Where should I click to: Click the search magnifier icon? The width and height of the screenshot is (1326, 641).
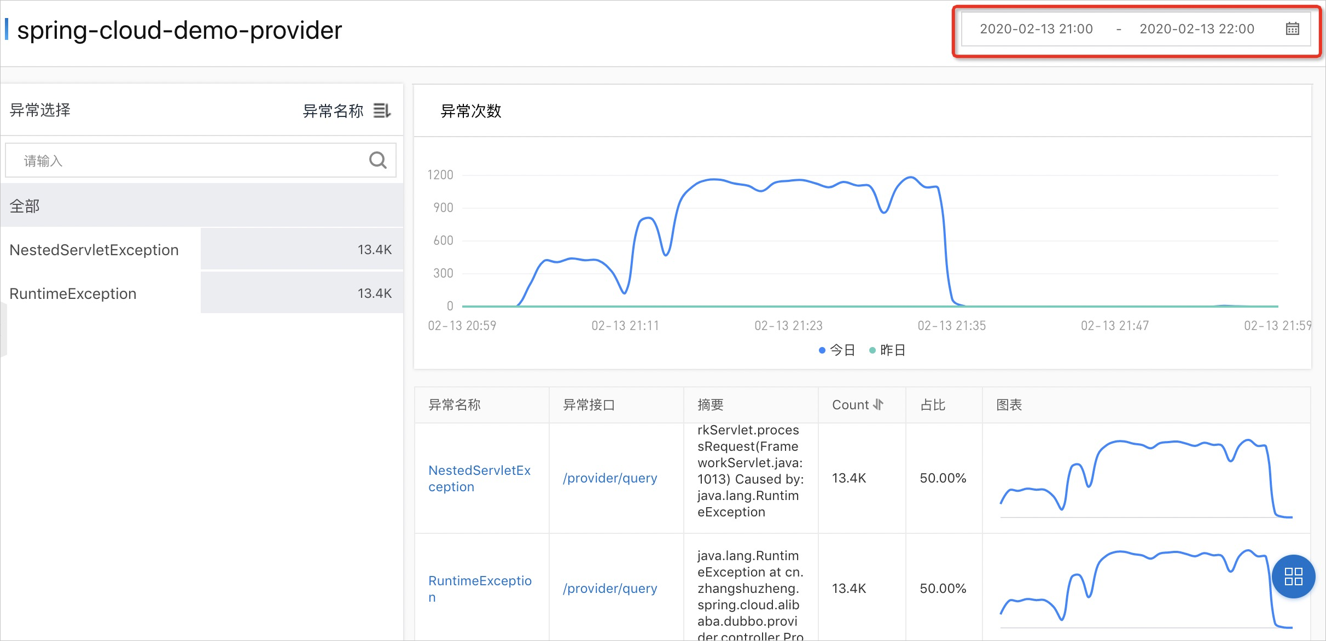click(x=377, y=160)
